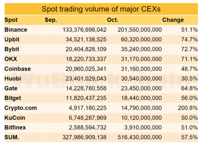Click the 'SUM.' row label
This screenshot has width=202, height=146.
[x=11, y=137]
